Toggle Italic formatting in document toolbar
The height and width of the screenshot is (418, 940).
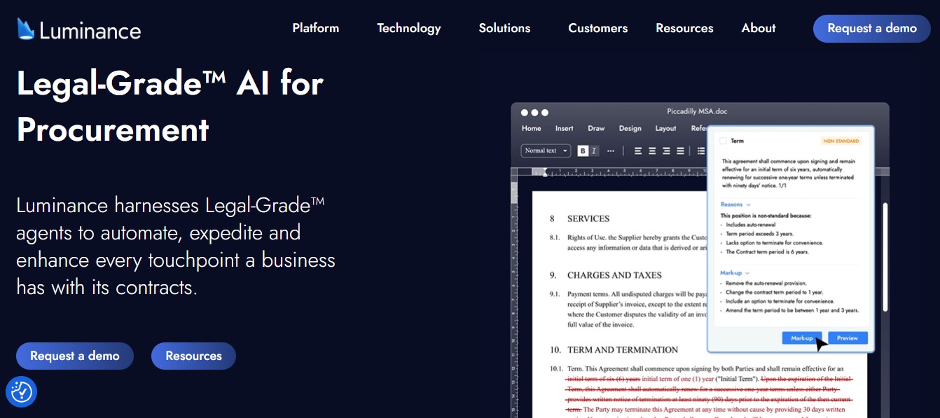click(594, 151)
